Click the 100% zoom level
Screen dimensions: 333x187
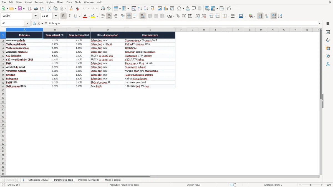click(328, 185)
